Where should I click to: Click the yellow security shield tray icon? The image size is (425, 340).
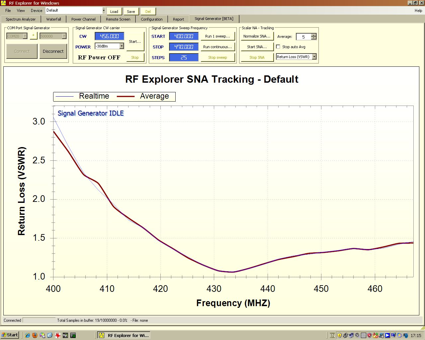[x=339, y=335]
